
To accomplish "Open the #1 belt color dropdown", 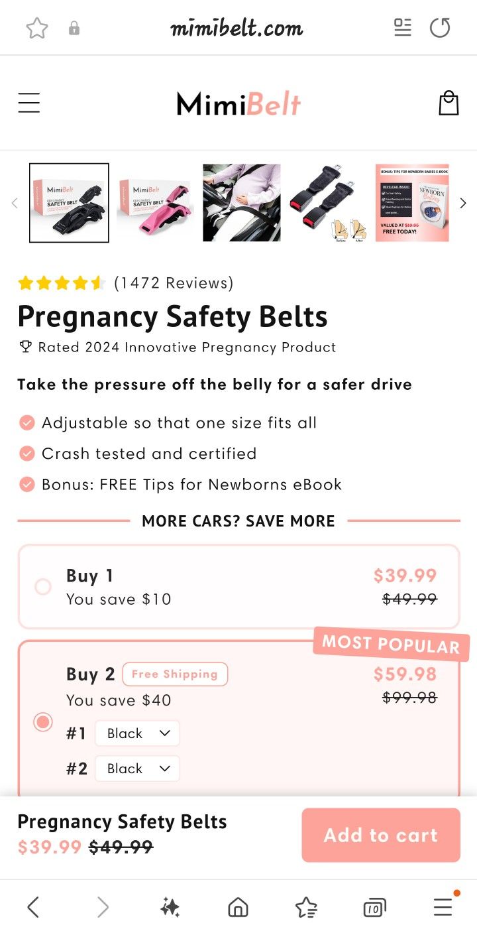I will coord(138,733).
